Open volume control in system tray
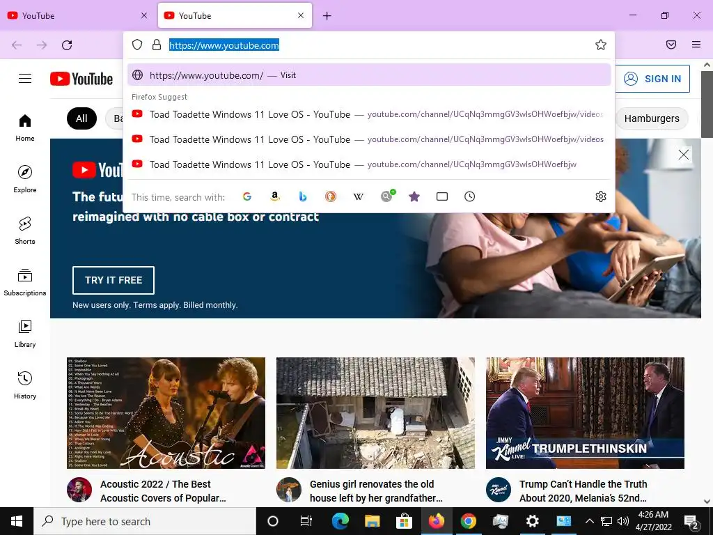The height and width of the screenshot is (535, 713). (x=623, y=521)
